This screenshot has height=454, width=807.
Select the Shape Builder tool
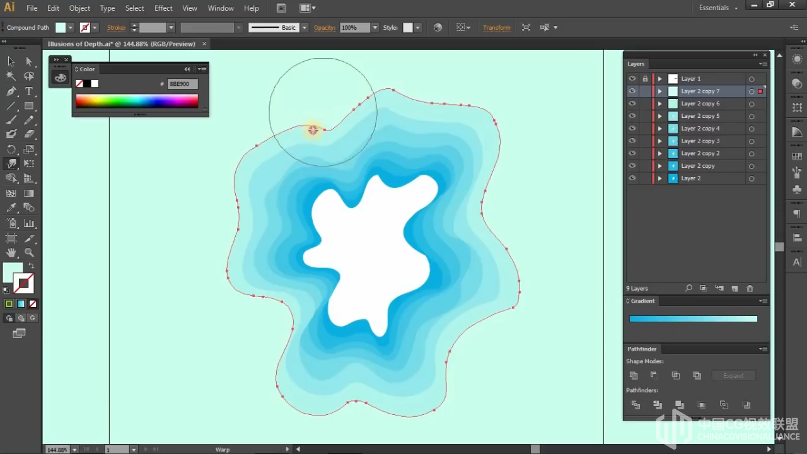point(11,178)
